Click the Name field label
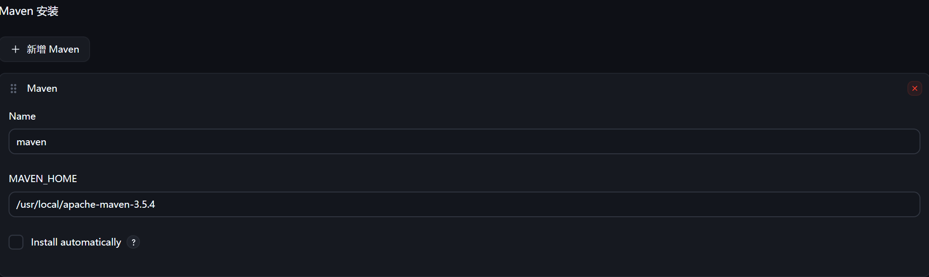 [x=23, y=116]
